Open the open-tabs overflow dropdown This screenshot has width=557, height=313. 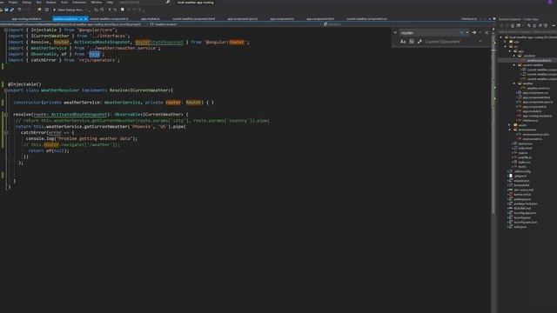490,19
